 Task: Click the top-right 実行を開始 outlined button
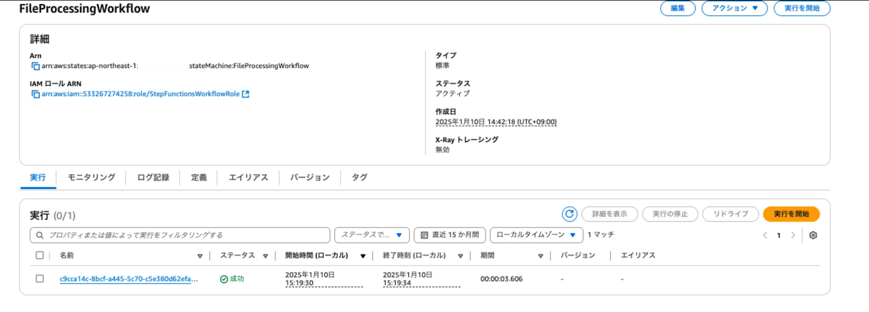[x=802, y=8]
